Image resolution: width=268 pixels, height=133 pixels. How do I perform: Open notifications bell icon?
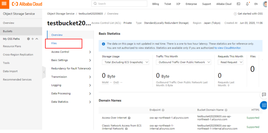tap(247, 4)
